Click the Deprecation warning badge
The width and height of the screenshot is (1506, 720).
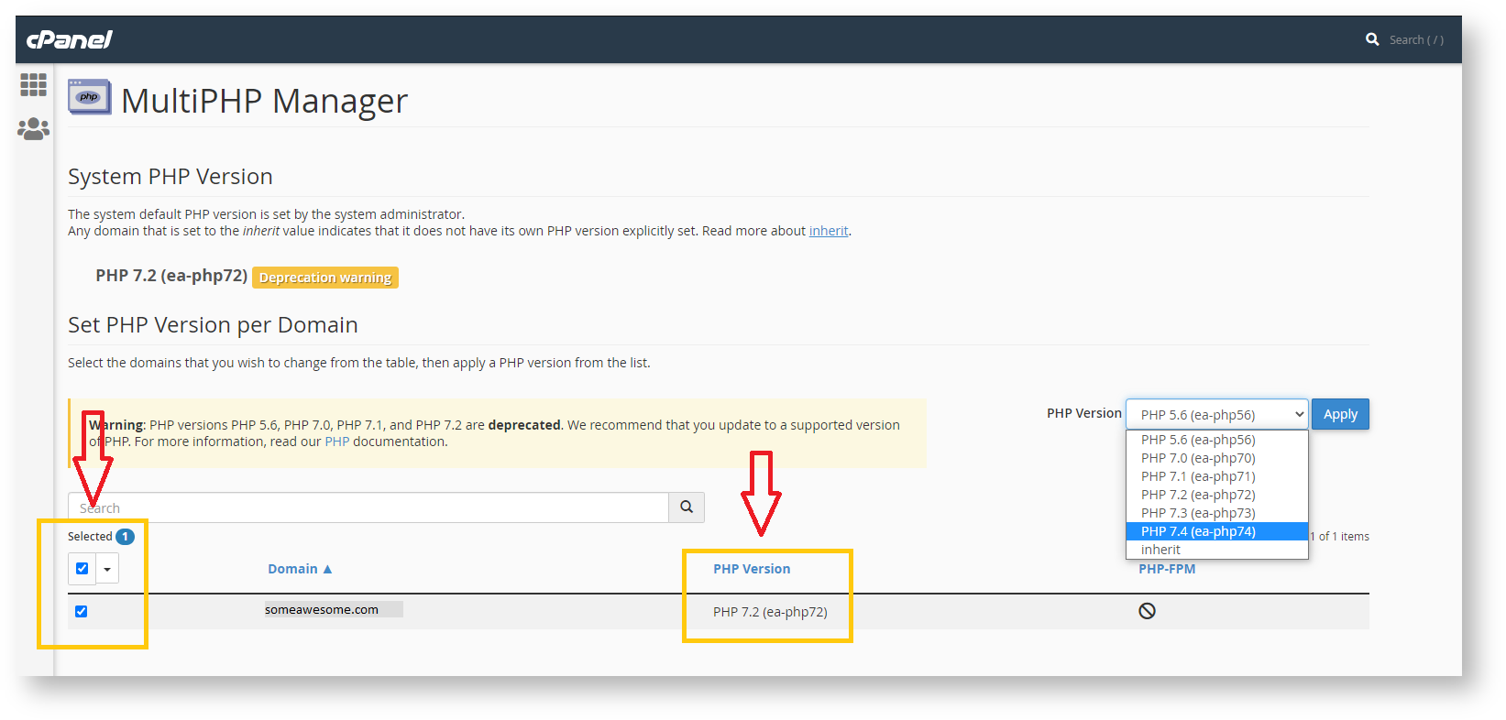(x=325, y=278)
